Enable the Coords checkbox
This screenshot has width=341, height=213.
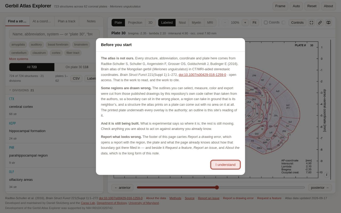[x=266, y=23]
